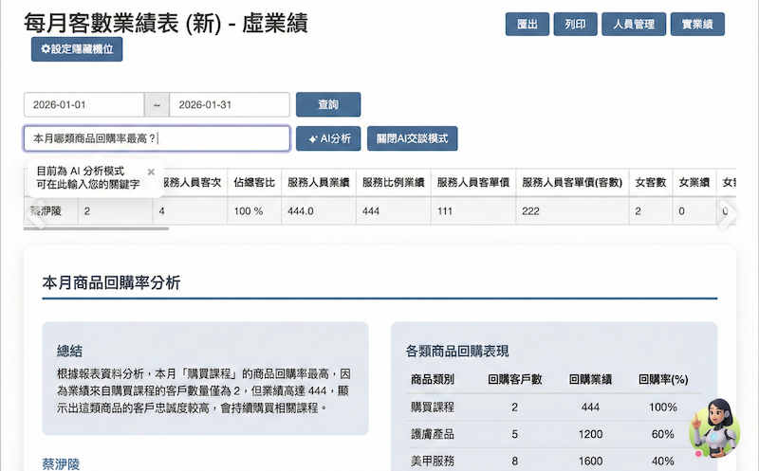
Task: Click the page title 每月客數業績表 (新)
Action: coord(122,23)
